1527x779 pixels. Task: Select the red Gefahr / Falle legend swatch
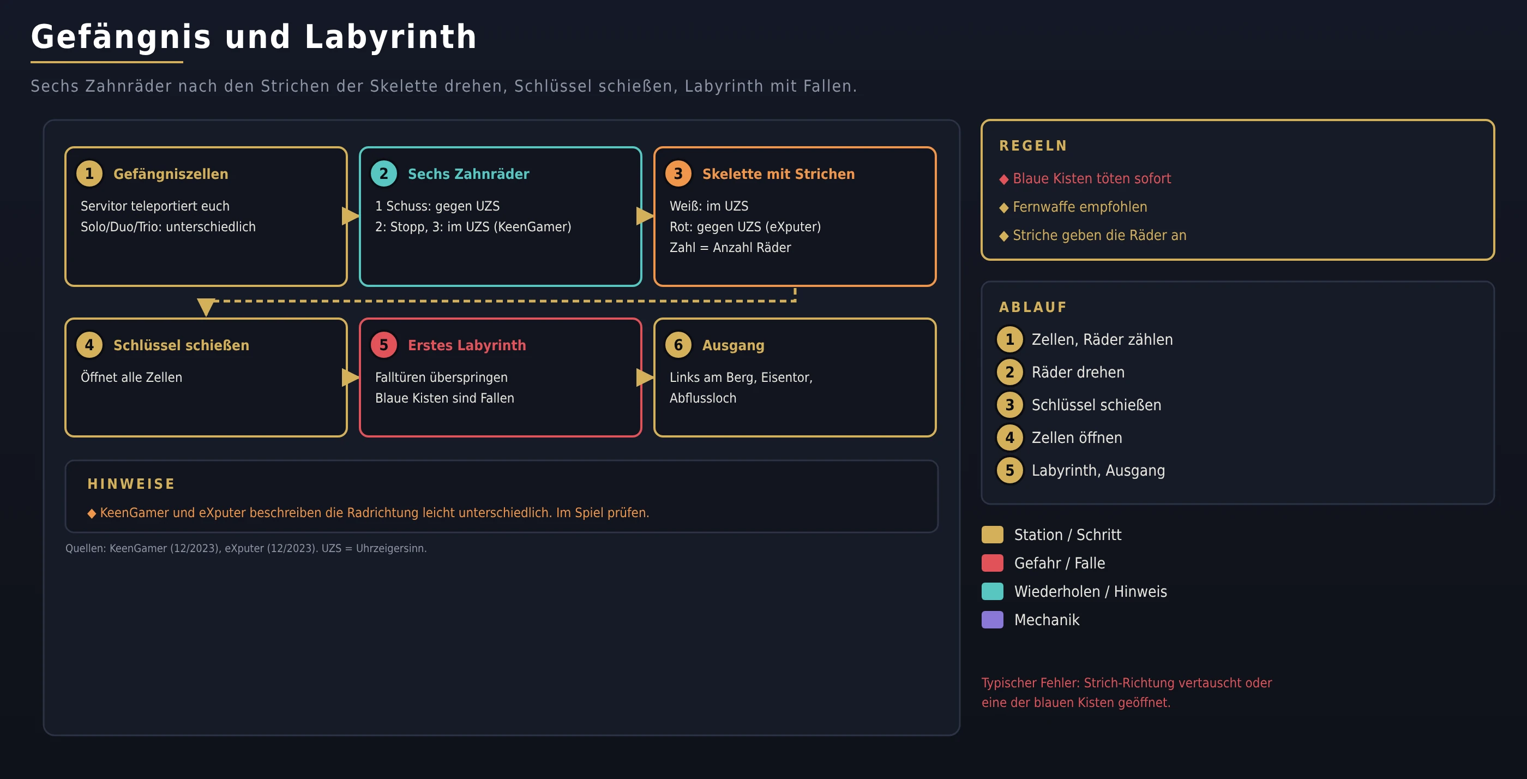tap(993, 563)
